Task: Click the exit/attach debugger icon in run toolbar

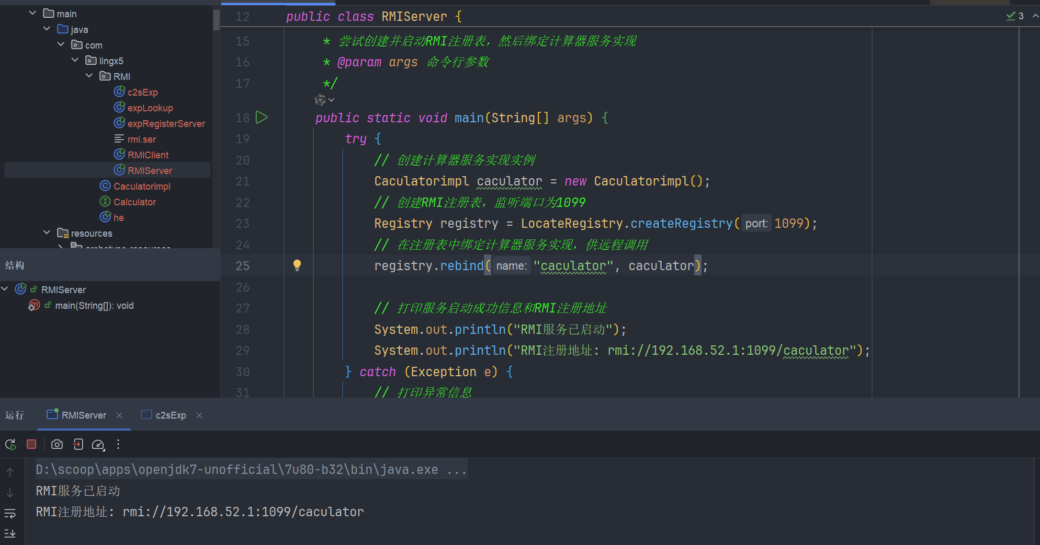Action: pyautogui.click(x=78, y=444)
